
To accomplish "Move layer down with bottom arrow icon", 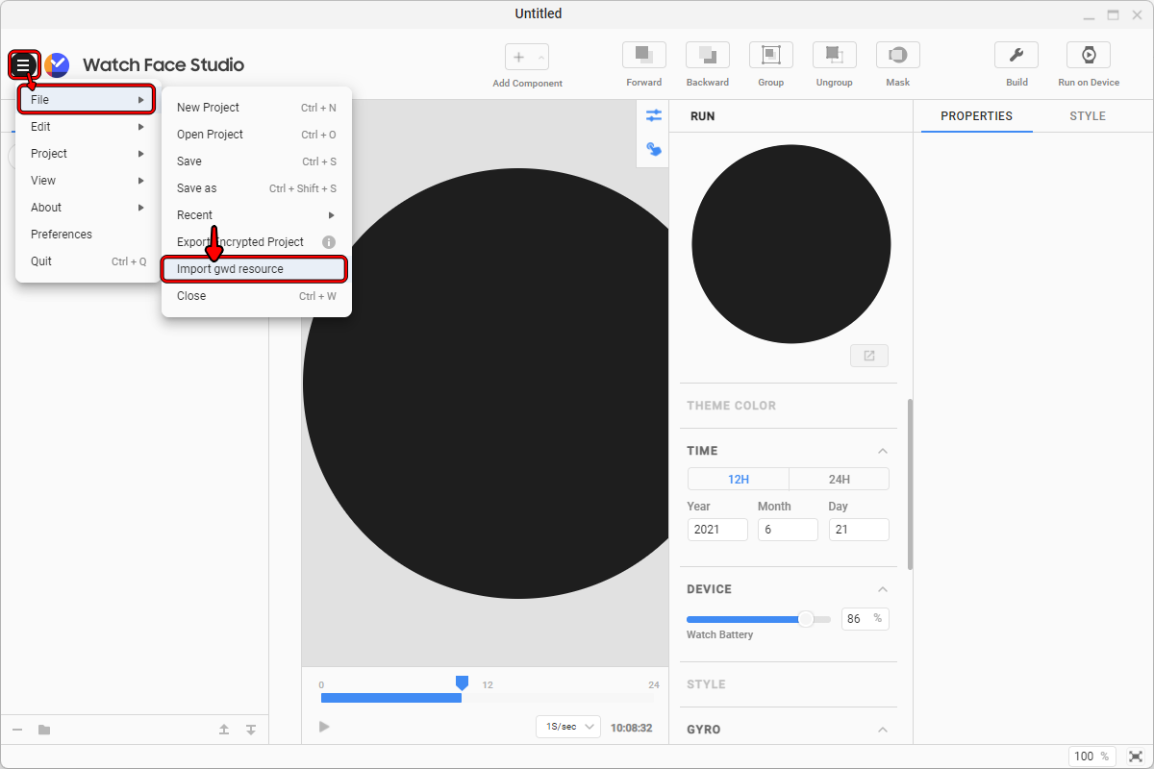I will [x=251, y=730].
